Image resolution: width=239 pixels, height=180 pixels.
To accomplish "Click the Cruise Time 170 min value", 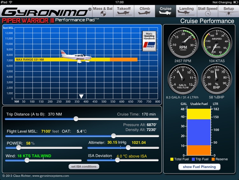I will coord(148,114).
